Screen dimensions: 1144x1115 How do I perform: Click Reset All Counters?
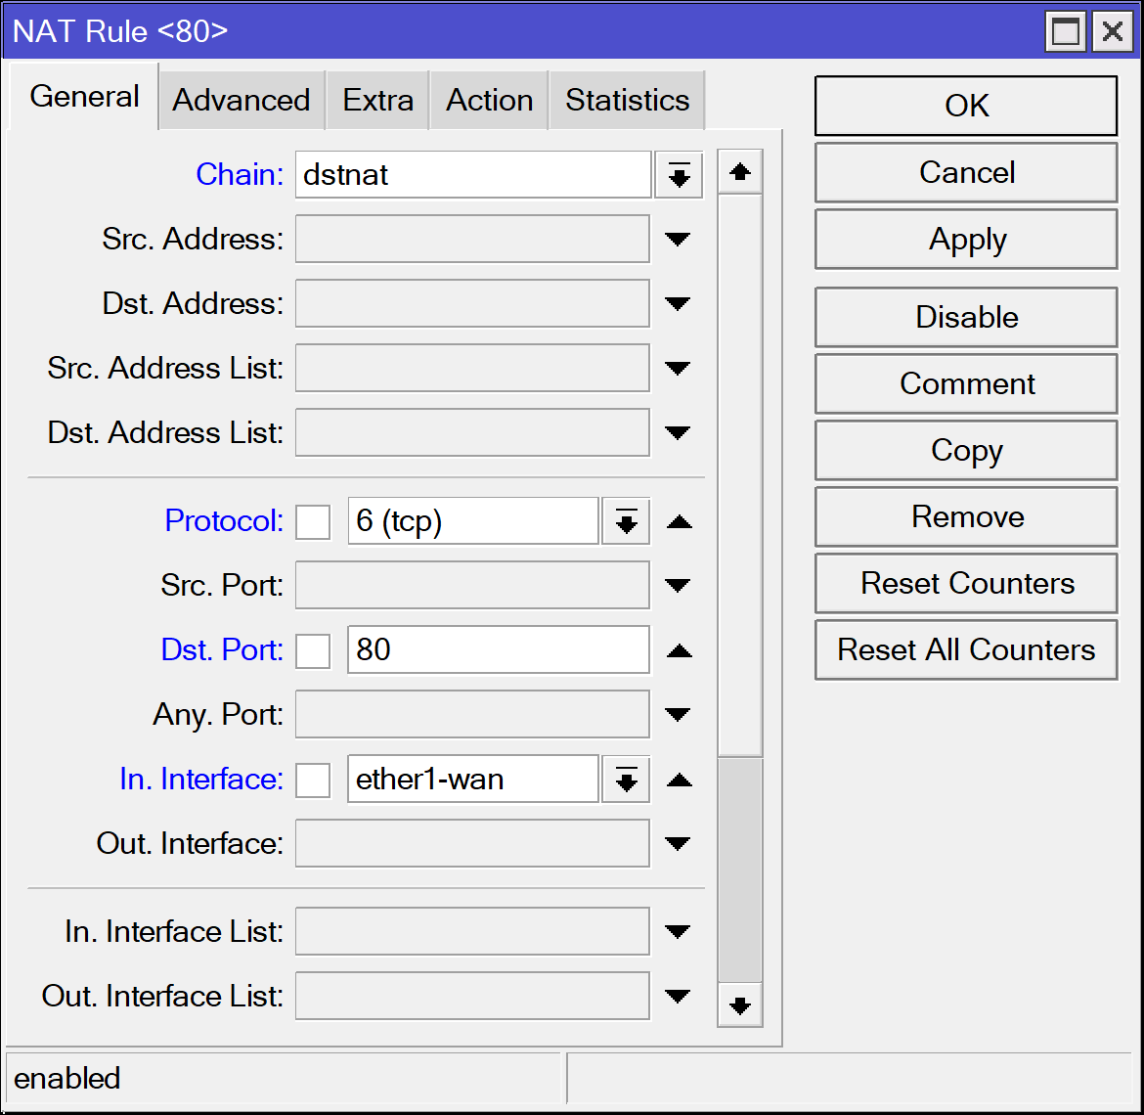[x=965, y=649]
